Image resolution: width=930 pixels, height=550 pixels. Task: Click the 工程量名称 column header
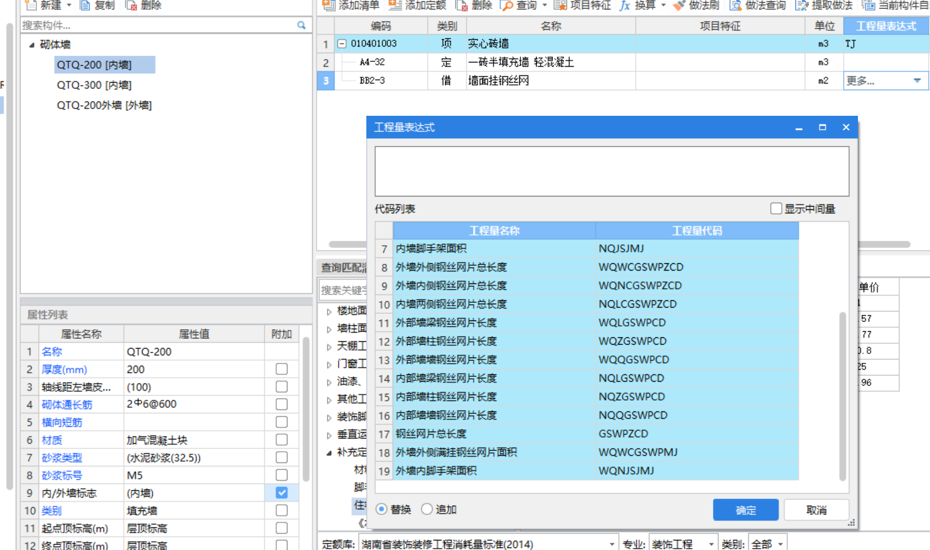[x=494, y=231]
